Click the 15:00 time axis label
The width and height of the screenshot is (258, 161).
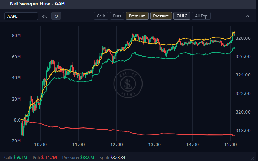(x=231, y=145)
